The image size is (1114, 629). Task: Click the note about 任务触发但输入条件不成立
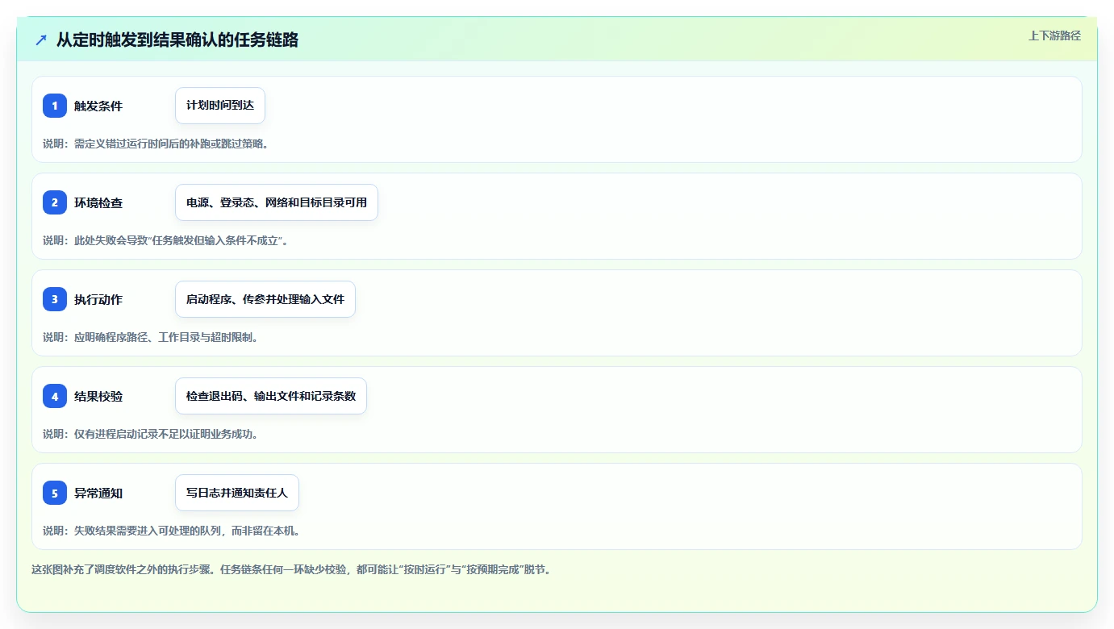click(166, 240)
